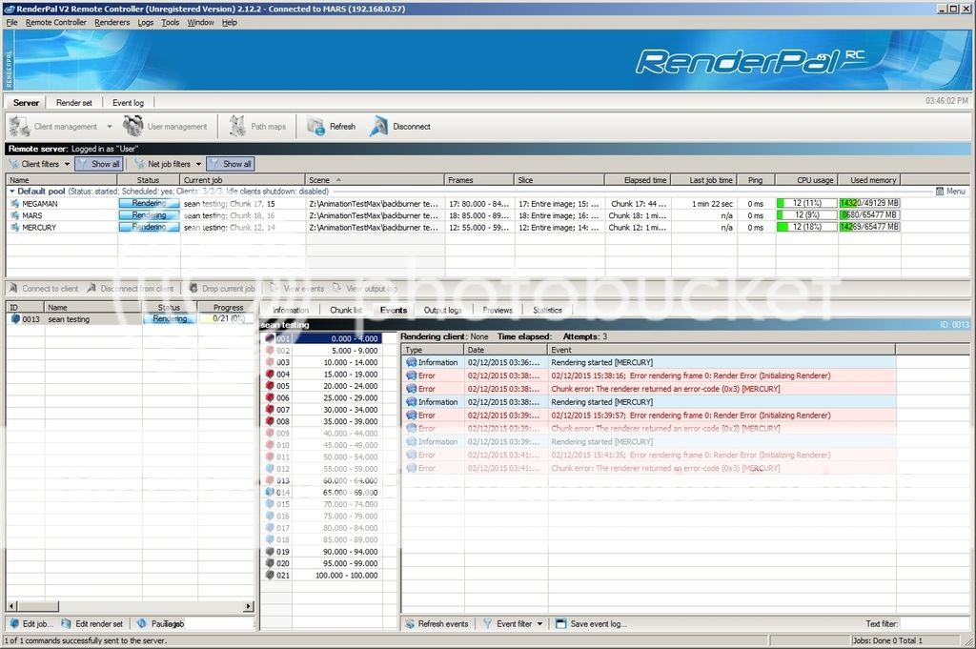Click Disconnect from client button
Screen dimensions: 976x649
(131, 288)
